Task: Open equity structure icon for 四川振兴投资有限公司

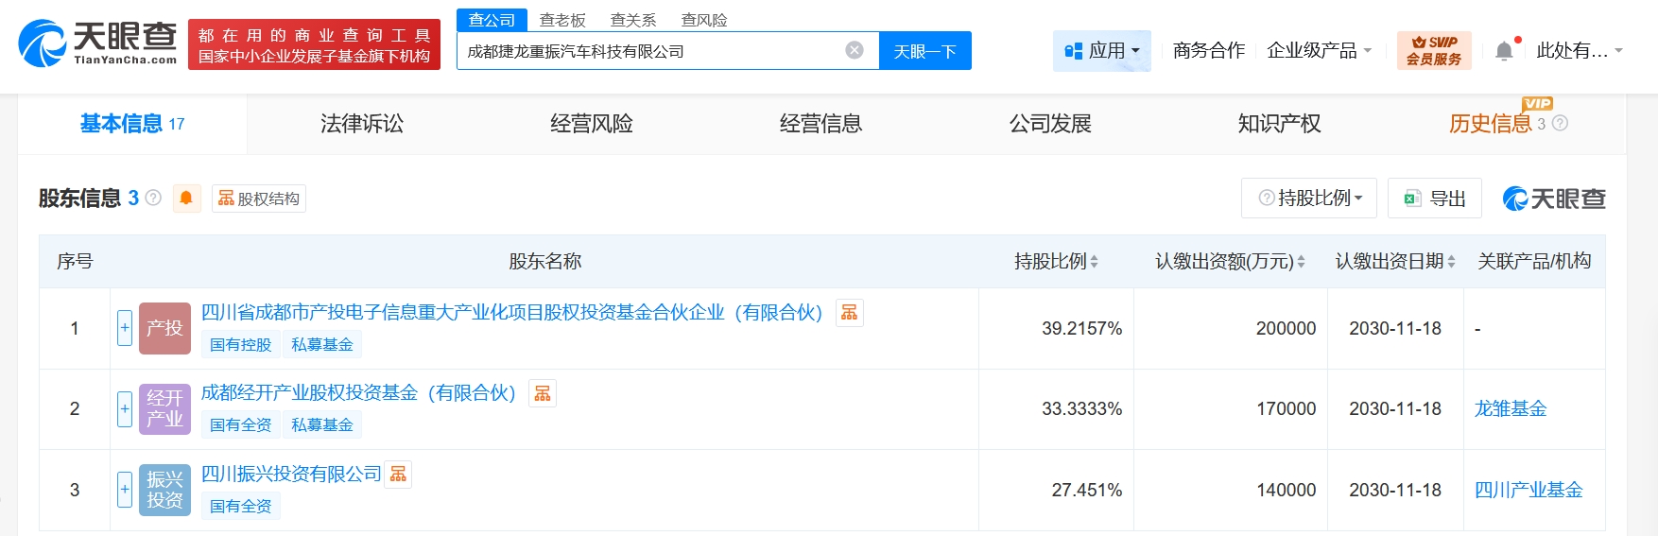Action: pos(399,475)
